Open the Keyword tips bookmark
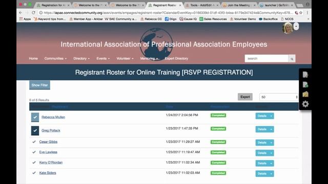Image resolution: width=328 pixels, height=184 pixels. pos(50,19)
